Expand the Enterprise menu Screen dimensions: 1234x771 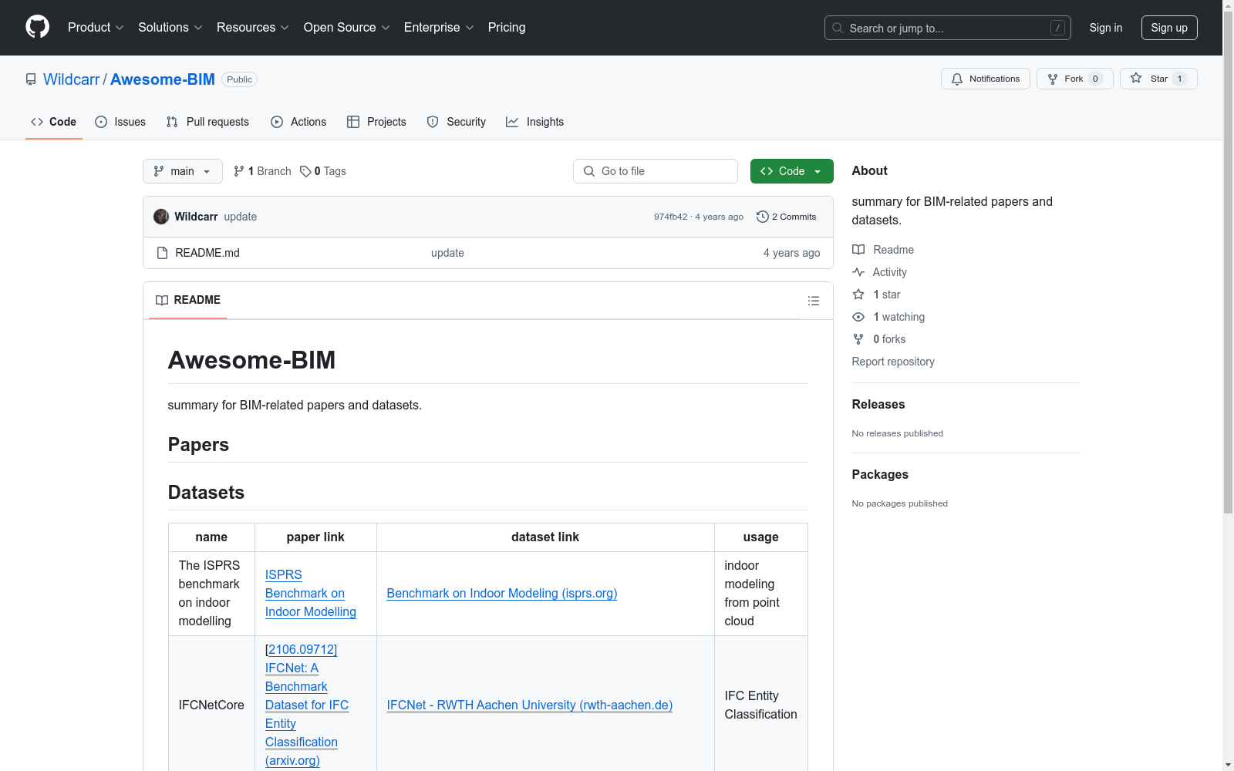(439, 28)
